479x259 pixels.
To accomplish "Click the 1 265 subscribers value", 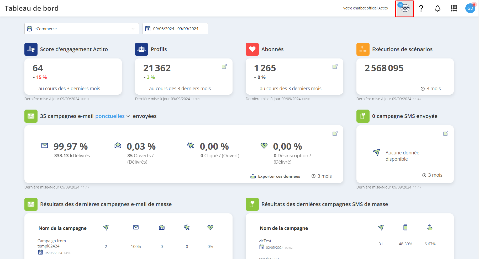I will click(x=265, y=68).
